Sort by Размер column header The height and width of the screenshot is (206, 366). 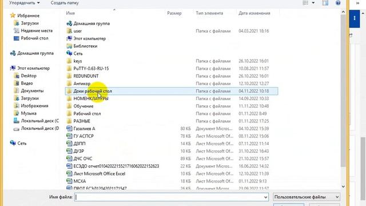(174, 13)
